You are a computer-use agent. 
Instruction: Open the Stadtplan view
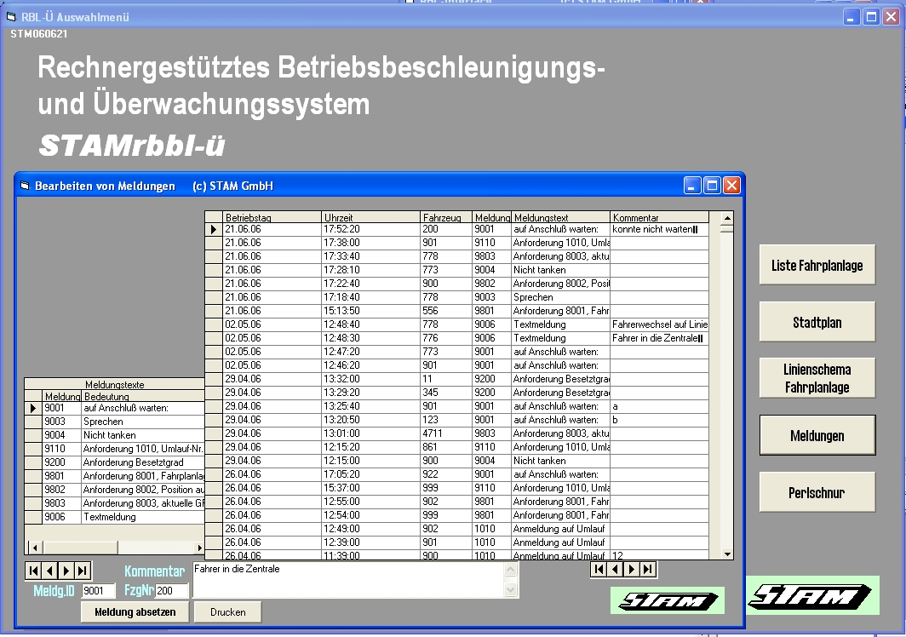click(817, 322)
